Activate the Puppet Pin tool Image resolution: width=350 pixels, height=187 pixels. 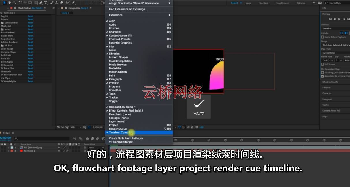click(73, 3)
